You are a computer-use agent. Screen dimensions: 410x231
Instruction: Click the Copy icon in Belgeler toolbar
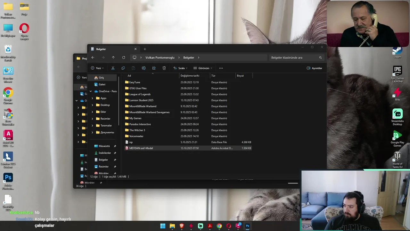[x=123, y=68]
